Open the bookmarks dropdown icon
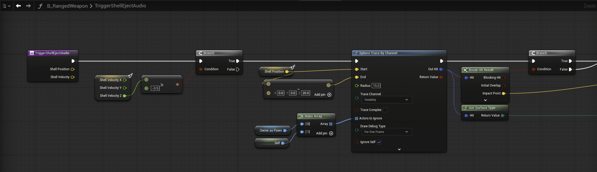The height and width of the screenshot is (172, 597). 6,6
